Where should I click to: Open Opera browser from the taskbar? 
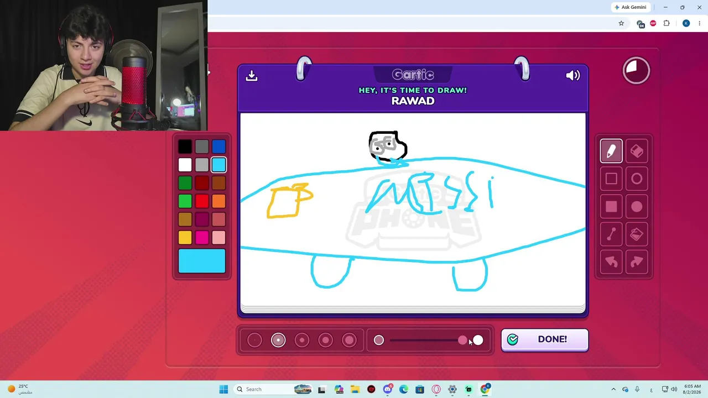pyautogui.click(x=436, y=389)
